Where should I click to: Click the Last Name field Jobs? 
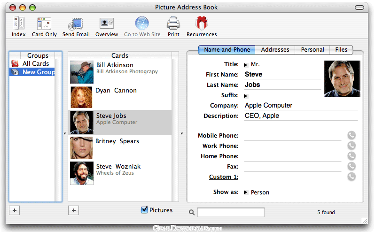[282, 85]
